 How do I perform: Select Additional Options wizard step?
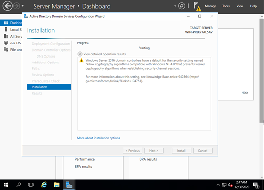click(x=45, y=63)
